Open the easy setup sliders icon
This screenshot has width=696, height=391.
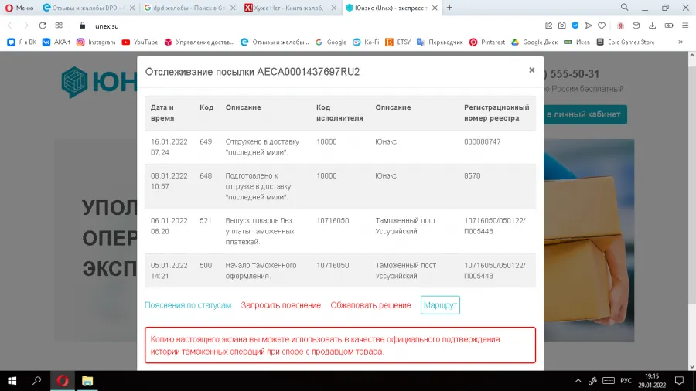tap(685, 25)
